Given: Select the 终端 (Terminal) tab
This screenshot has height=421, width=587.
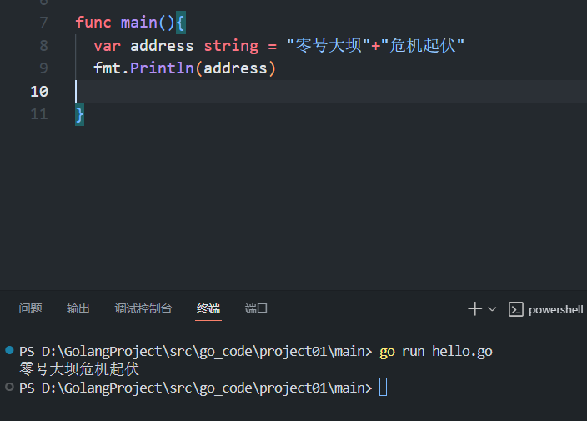Looking at the screenshot, I should point(208,309).
